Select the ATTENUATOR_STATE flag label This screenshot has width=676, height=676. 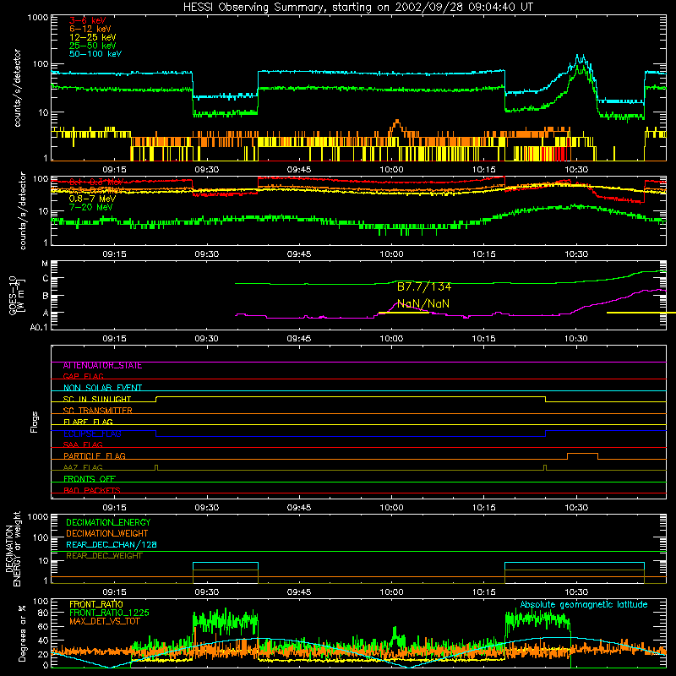[102, 366]
